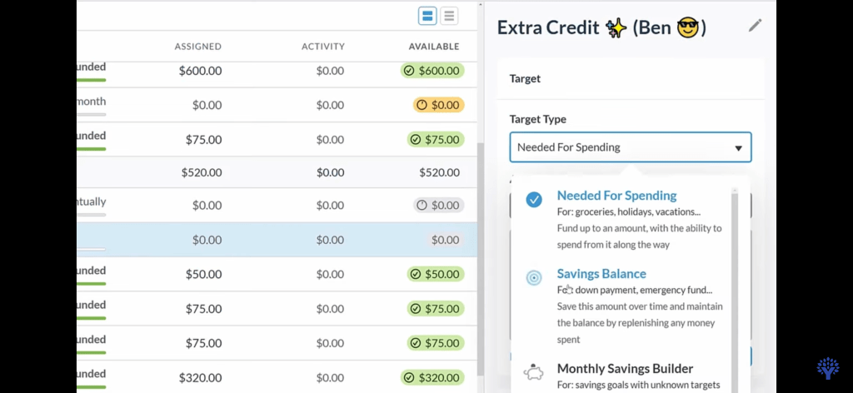Image resolution: width=853 pixels, height=393 pixels.
Task: Click the Extra Credit (Ben) category title
Action: (x=601, y=27)
